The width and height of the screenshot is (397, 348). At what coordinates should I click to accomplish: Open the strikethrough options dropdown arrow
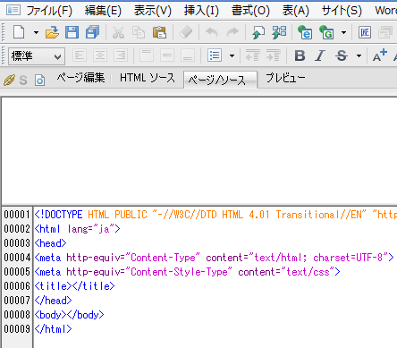(359, 55)
